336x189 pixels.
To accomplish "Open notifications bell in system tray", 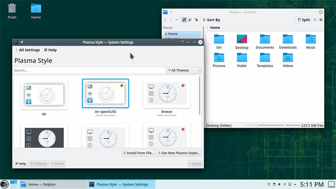I will [269, 184].
